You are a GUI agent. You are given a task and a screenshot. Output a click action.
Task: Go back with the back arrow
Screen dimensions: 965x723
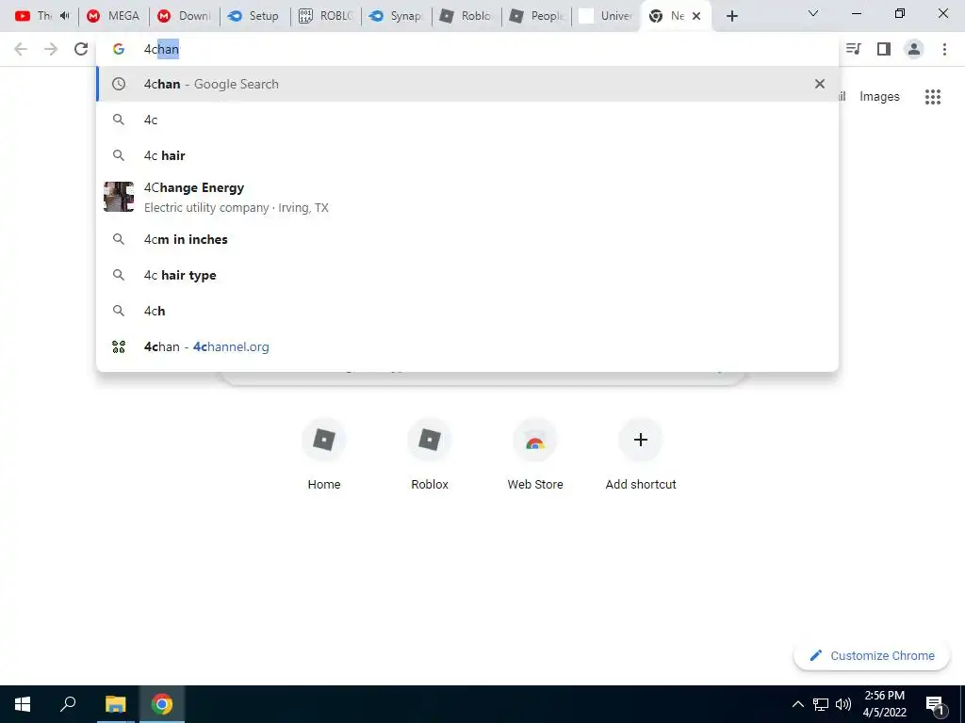pyautogui.click(x=21, y=49)
